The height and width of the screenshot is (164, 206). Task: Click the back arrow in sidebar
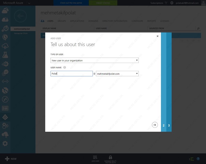20,16
